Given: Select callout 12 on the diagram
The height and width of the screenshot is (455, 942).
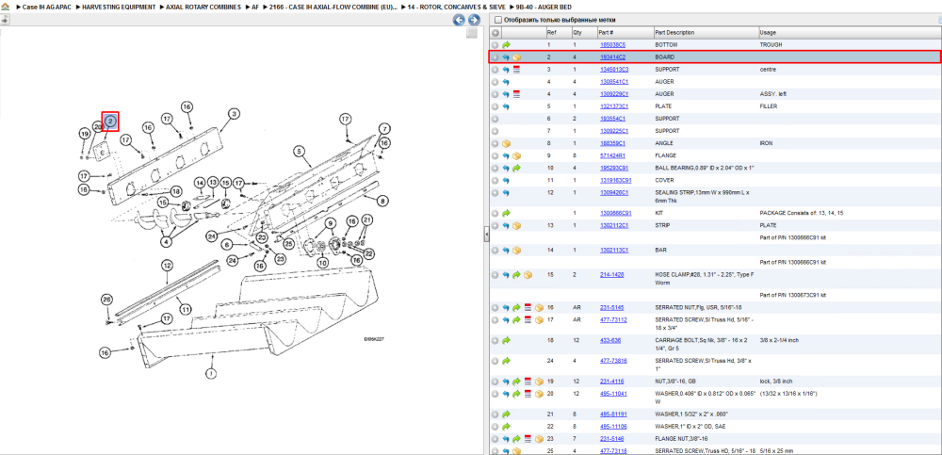Looking at the screenshot, I should (167, 265).
